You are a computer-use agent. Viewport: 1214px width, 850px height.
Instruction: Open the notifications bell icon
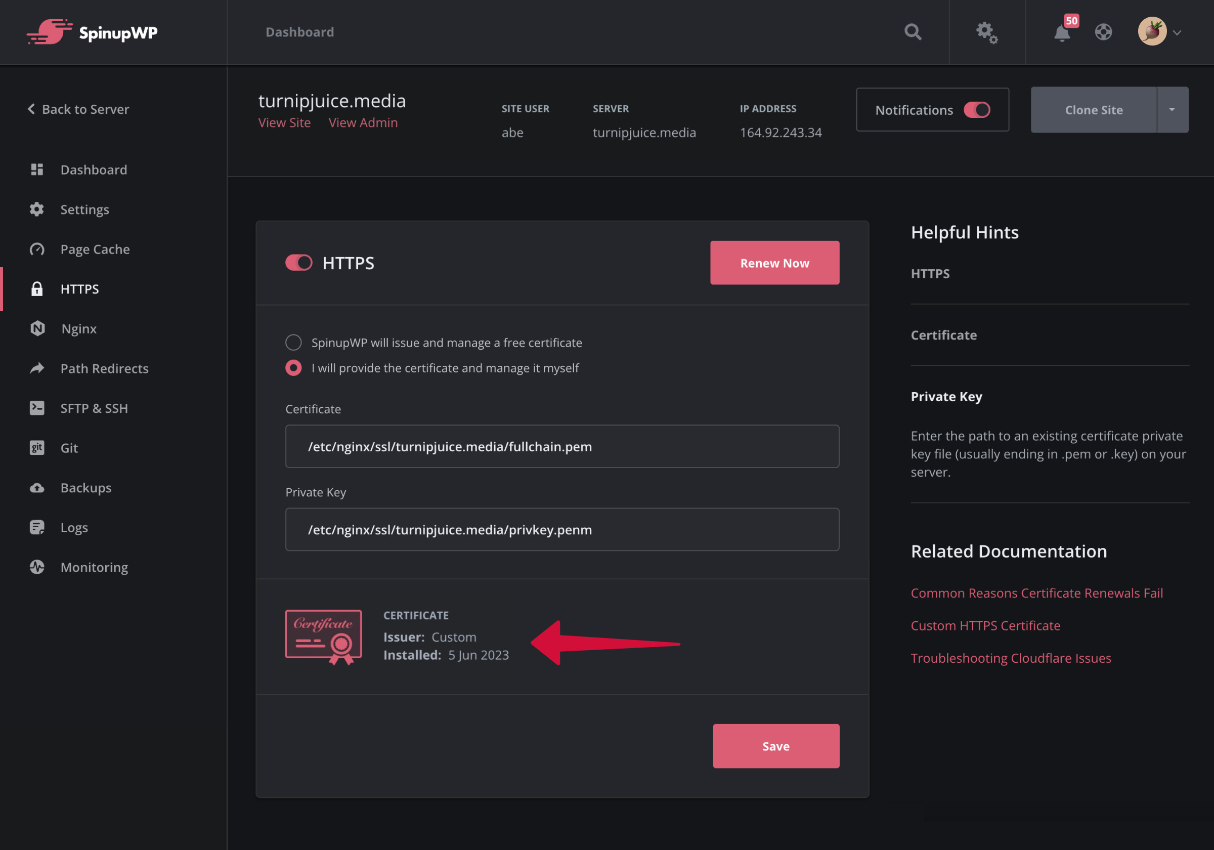(x=1062, y=33)
